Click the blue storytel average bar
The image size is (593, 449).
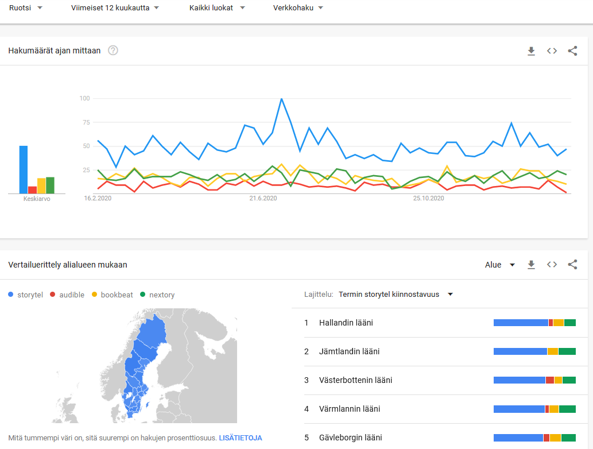(x=24, y=169)
